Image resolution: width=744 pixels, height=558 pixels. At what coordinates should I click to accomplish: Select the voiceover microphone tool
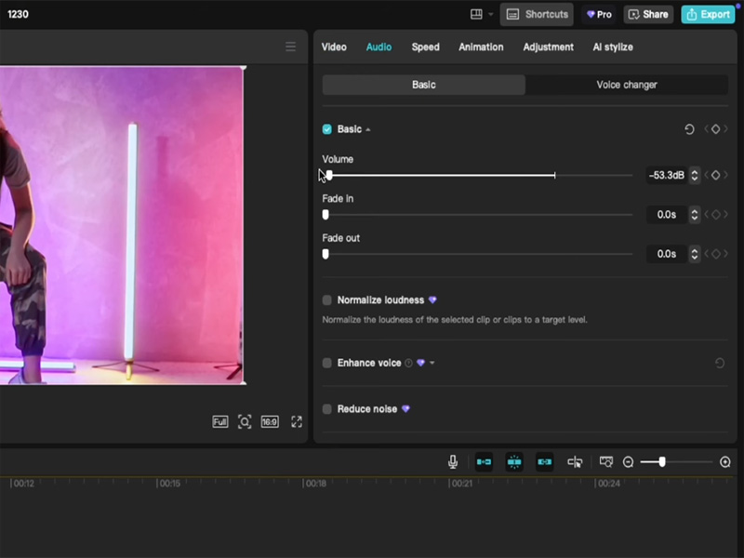click(x=453, y=461)
